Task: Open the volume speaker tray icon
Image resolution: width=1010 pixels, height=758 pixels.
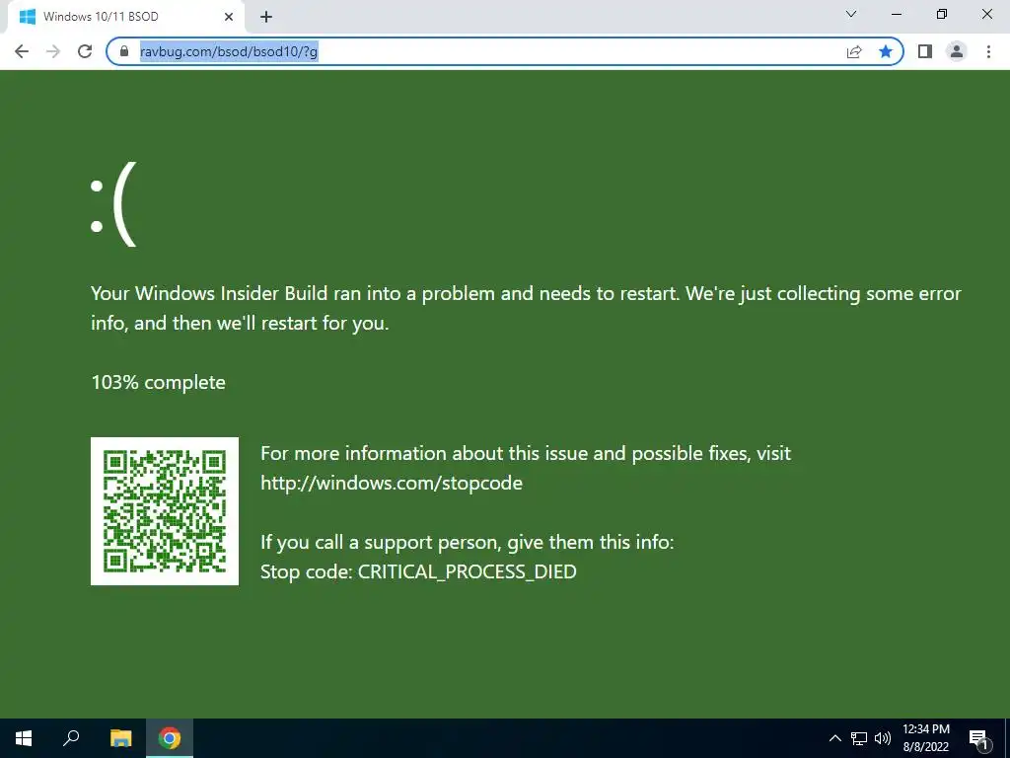Action: click(883, 738)
